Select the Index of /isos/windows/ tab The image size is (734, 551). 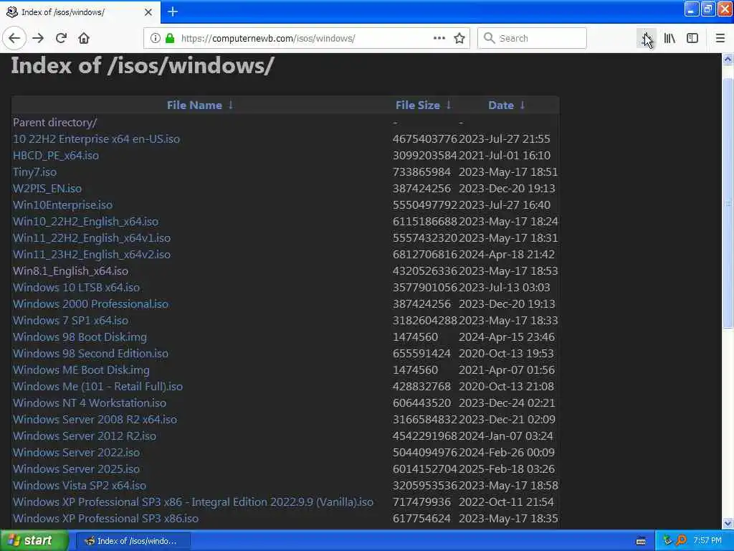point(80,12)
